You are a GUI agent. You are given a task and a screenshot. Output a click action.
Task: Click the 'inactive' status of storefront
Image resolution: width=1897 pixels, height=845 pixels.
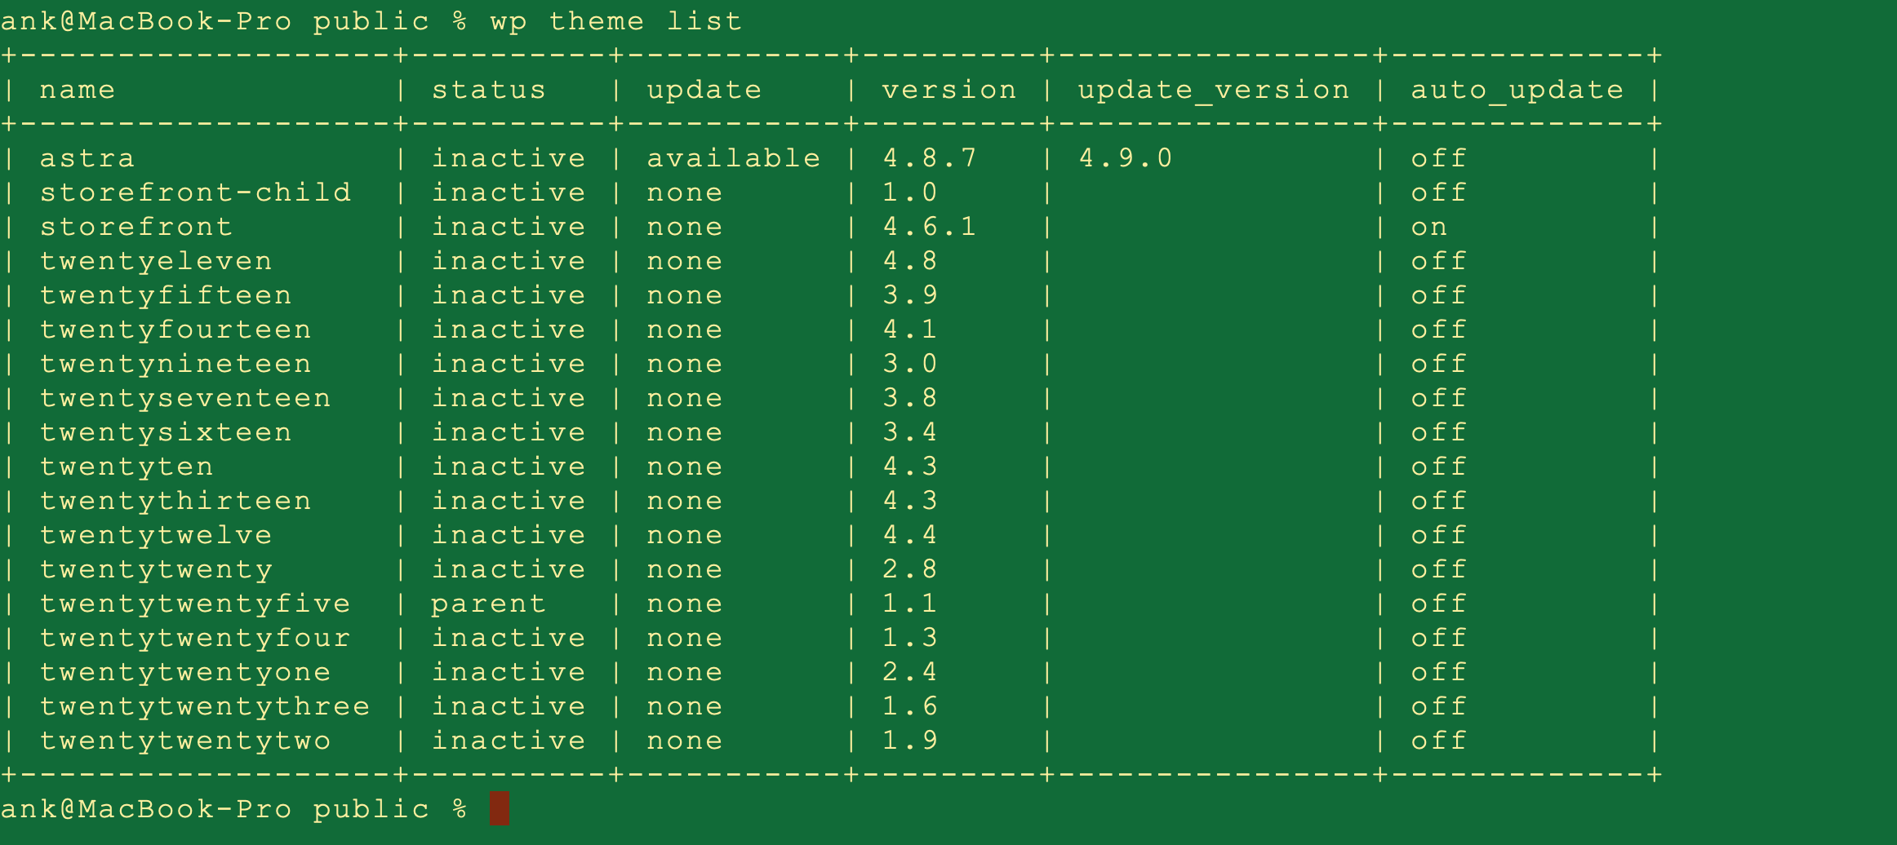click(x=509, y=227)
